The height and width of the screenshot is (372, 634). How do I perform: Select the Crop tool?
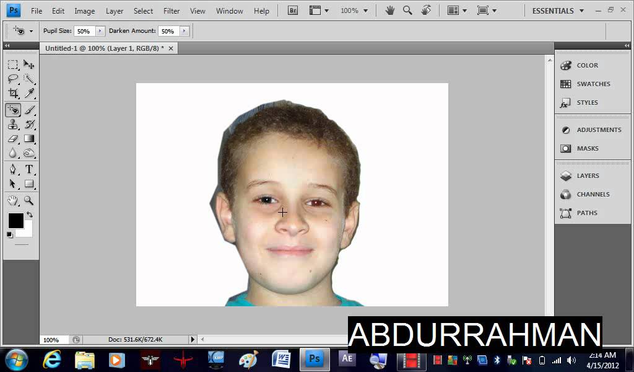[13, 93]
